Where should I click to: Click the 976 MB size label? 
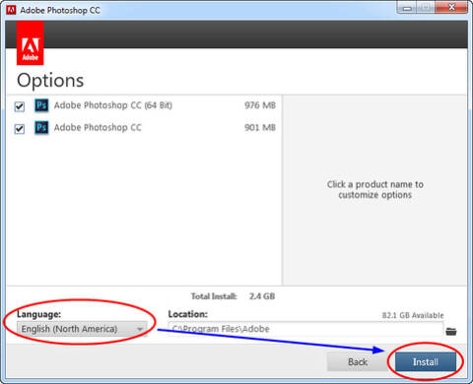(260, 105)
